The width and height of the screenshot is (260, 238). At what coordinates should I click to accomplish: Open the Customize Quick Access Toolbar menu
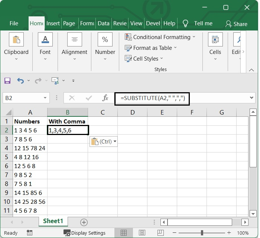coord(73,81)
